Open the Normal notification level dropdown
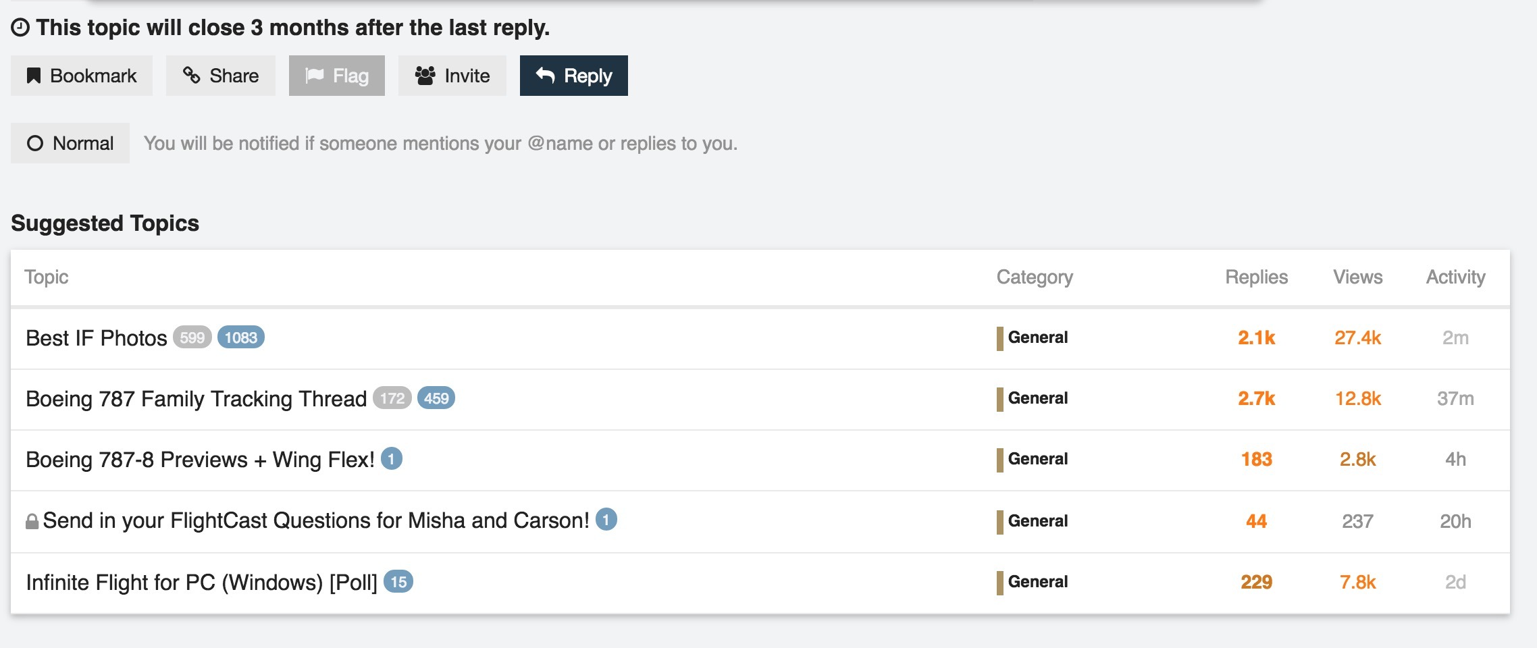Screen dimensions: 1537x648 70,143
